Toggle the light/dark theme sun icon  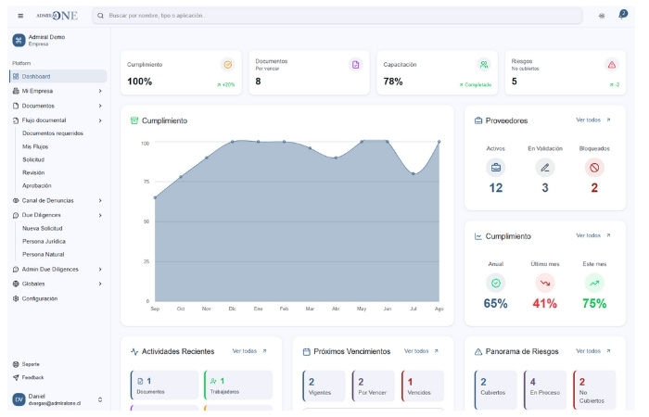click(602, 16)
